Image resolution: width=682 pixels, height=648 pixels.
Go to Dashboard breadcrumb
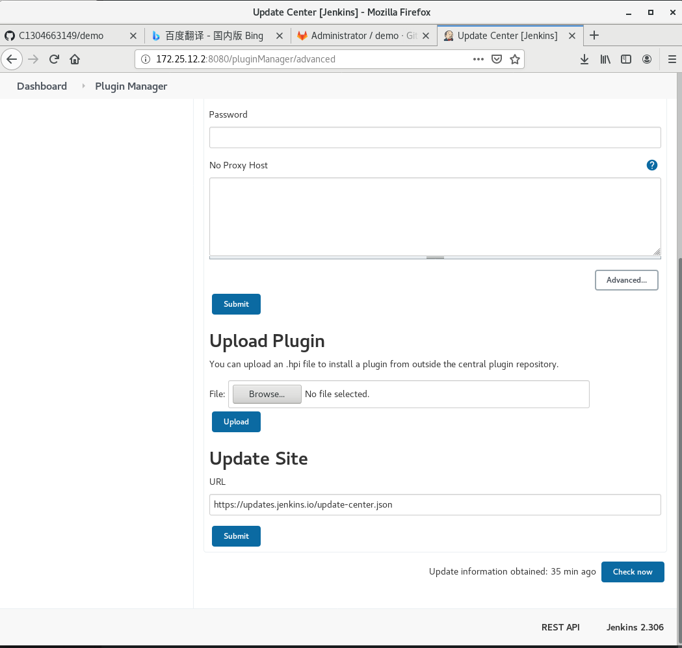point(42,86)
